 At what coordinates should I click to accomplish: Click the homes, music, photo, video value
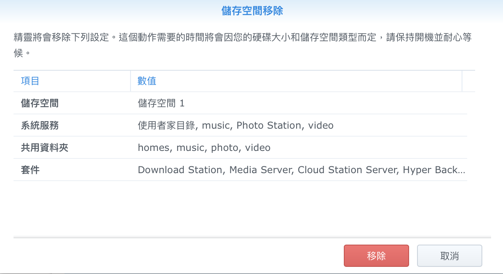pos(204,148)
